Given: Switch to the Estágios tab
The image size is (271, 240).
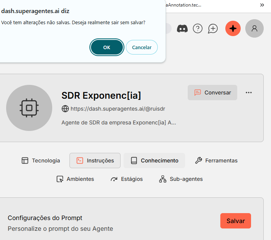Looking at the screenshot, I should coord(127,179).
